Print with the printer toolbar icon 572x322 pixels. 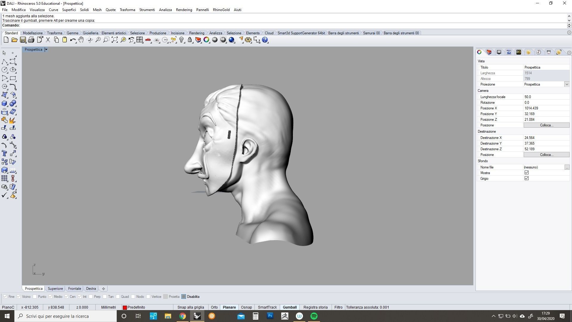31,40
